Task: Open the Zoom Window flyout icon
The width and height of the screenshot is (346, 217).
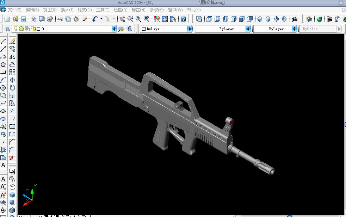Action: 138,19
